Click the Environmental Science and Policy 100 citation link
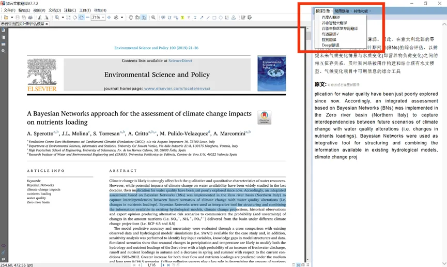 (x=156, y=48)
